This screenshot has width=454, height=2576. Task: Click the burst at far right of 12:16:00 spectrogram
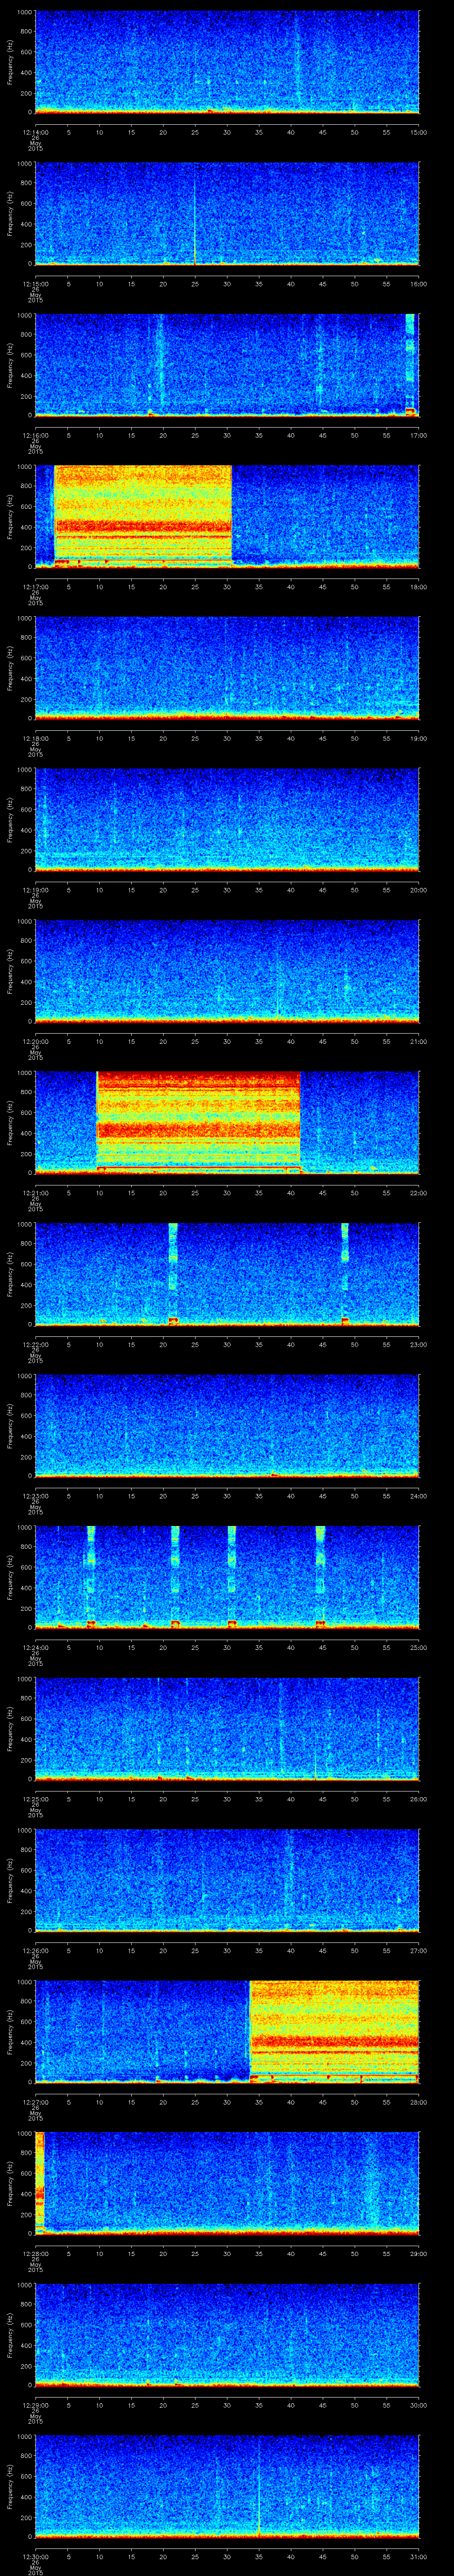tap(409, 365)
